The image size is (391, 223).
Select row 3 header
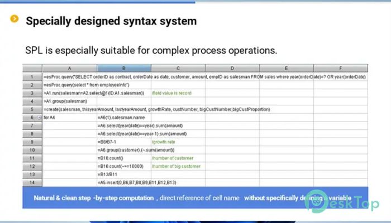click(x=32, y=93)
